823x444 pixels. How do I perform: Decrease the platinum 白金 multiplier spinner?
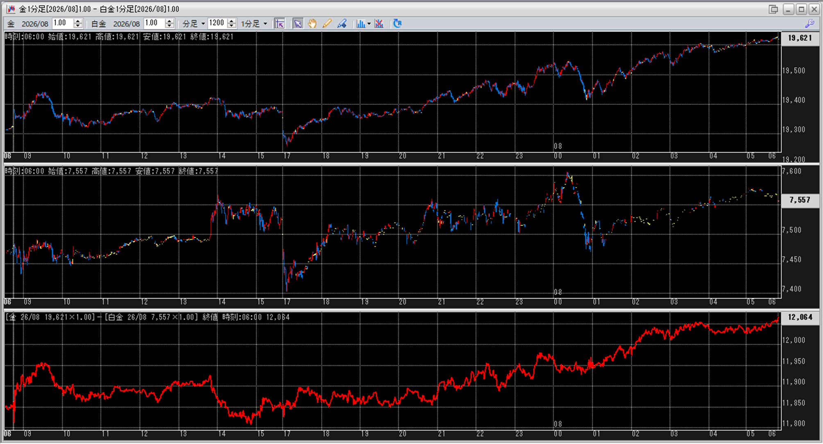170,26
